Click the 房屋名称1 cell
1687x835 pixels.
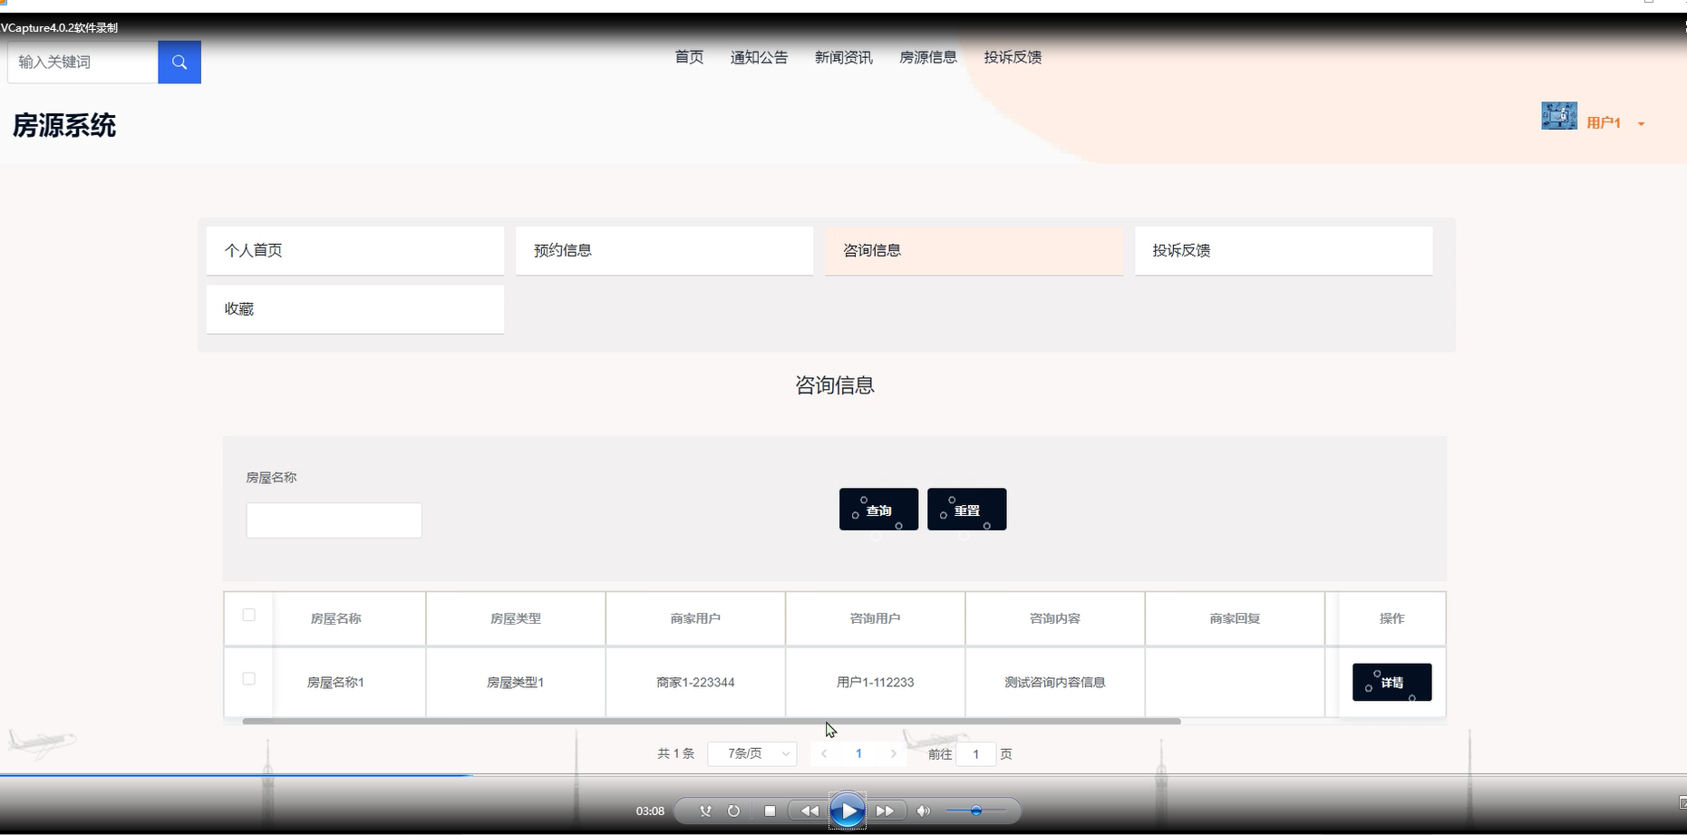[335, 682]
